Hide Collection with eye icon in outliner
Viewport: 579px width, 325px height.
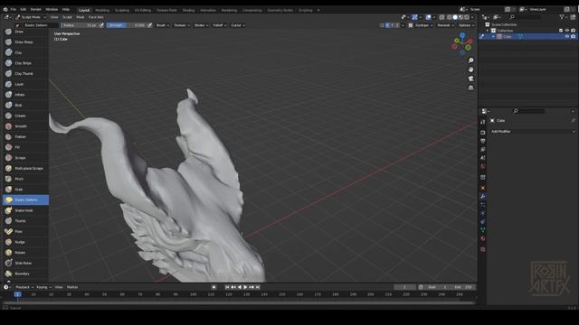(x=567, y=31)
